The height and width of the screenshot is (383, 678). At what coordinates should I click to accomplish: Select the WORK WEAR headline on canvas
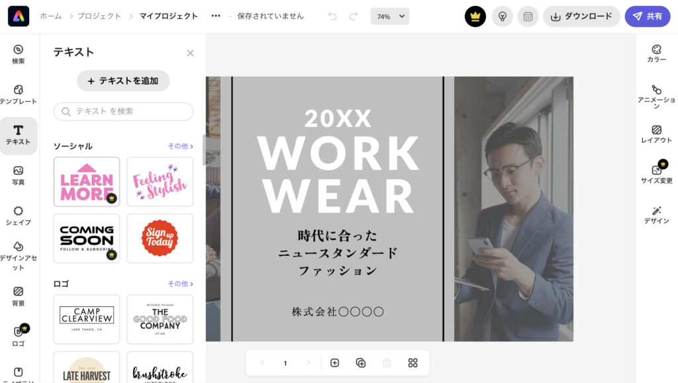pos(338,175)
